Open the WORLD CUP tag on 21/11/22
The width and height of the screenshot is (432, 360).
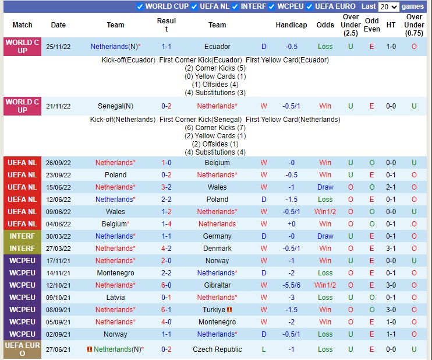[x=22, y=106]
